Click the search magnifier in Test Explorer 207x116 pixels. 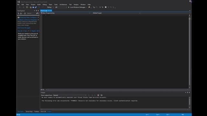tap(37, 13)
